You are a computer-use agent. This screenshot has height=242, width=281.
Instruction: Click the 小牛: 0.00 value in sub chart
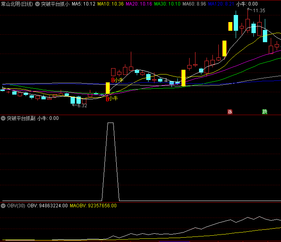48,118
